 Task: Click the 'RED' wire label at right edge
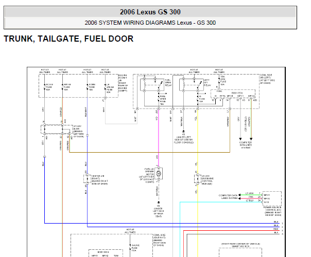click(x=276, y=229)
